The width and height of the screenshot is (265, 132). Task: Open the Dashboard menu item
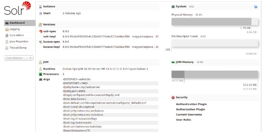coord(17,23)
